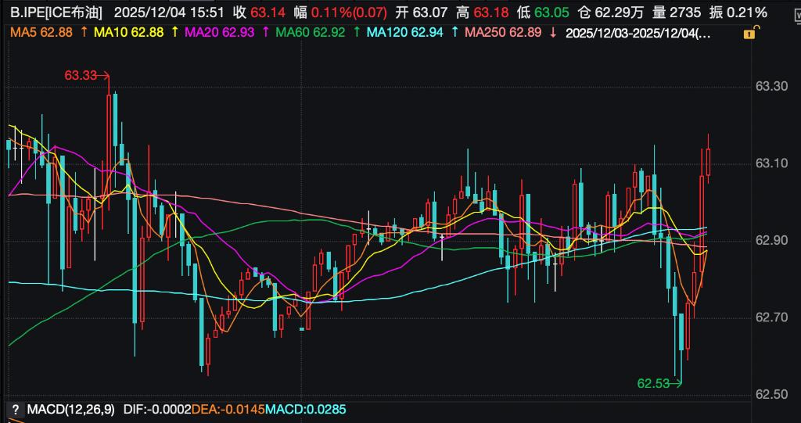801x423 pixels.
Task: Click the MA5 orange up arrow
Action: [x=84, y=32]
